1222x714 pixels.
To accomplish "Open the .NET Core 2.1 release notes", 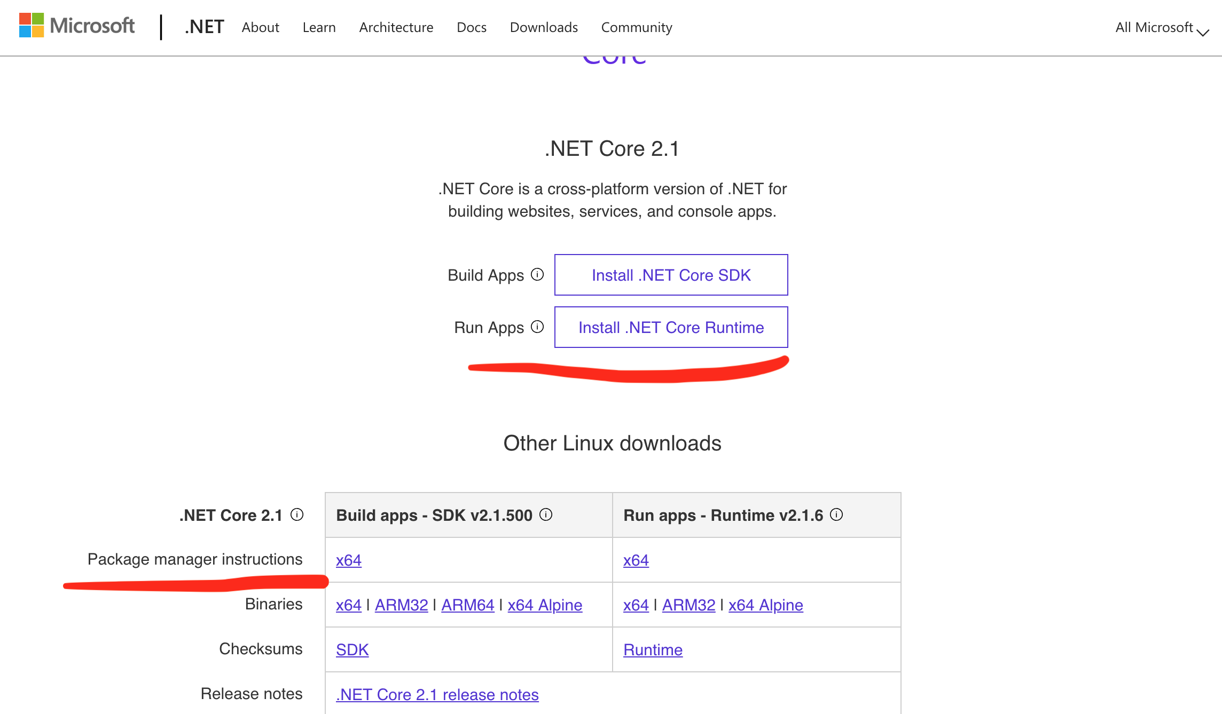I will pos(437,695).
